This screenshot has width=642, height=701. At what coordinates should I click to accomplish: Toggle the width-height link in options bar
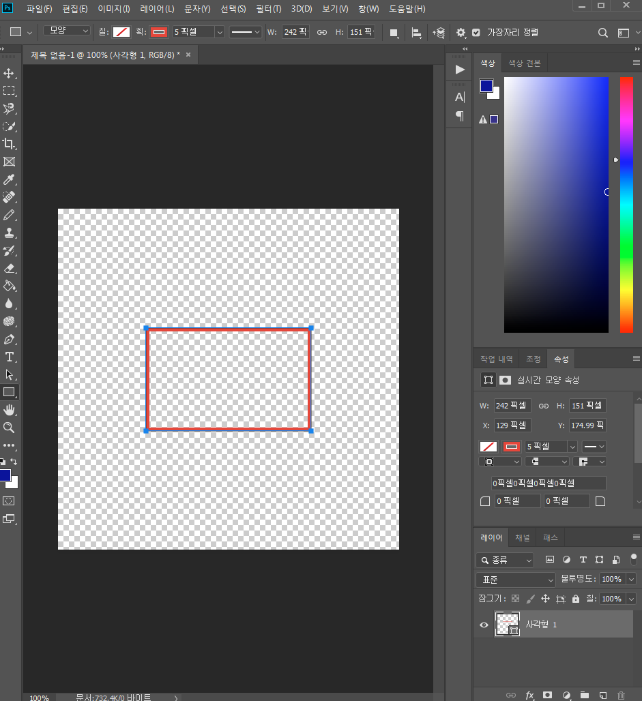tap(321, 32)
